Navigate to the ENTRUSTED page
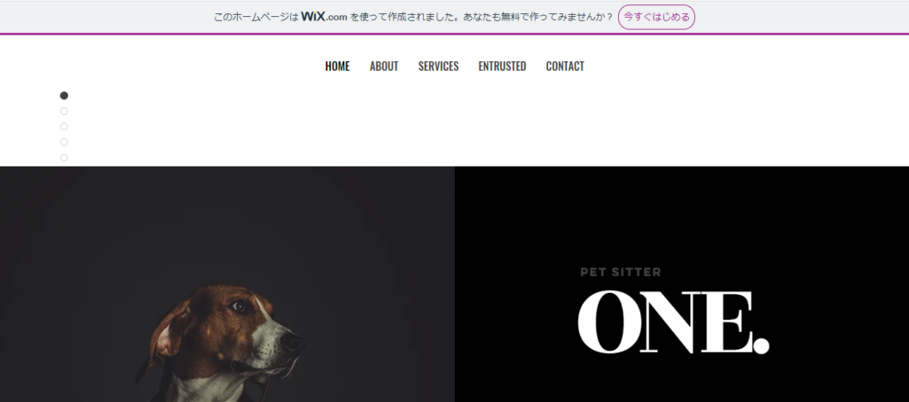The image size is (909, 402). (502, 66)
